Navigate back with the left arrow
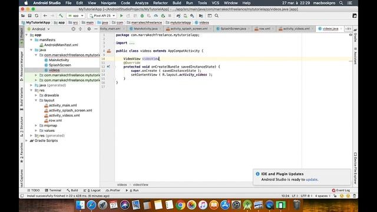This screenshot has width=377, height=212. [45, 16]
